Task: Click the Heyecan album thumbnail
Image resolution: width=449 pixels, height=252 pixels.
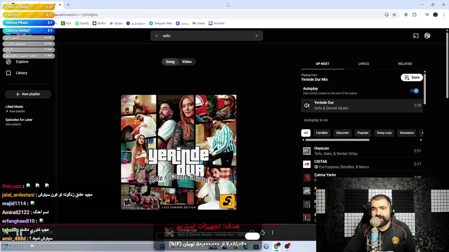Action: [307, 151]
